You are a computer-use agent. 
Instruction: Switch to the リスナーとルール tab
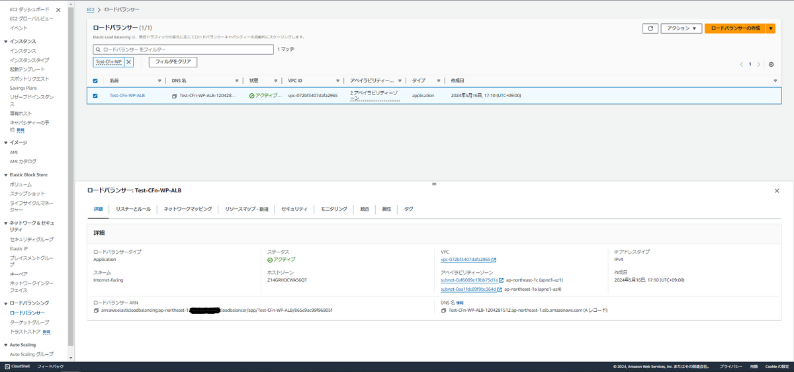pos(133,209)
